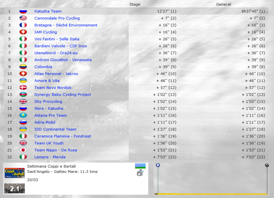
Task: Click the US flag beside Cannondale Pro Cycling
Action: [23, 18]
